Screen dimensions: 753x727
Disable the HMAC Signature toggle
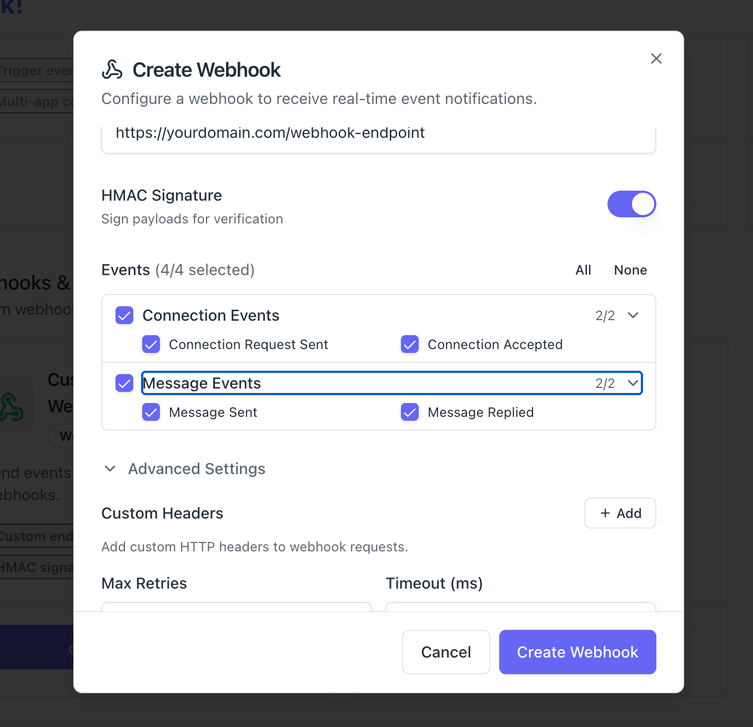(x=631, y=204)
